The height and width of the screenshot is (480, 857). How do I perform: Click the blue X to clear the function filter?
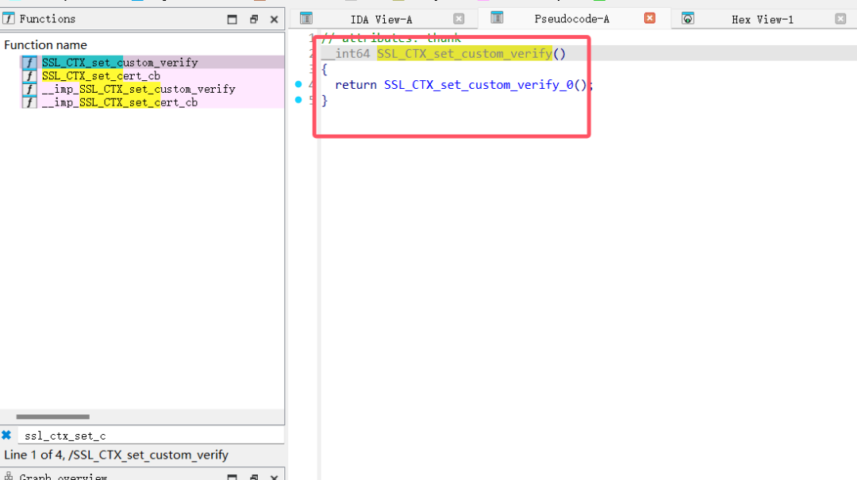pyautogui.click(x=7, y=435)
